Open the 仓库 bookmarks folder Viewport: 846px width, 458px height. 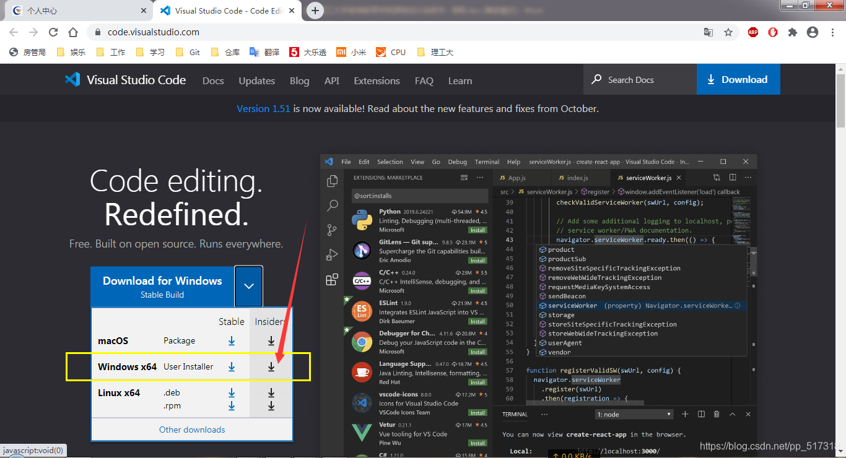click(226, 53)
